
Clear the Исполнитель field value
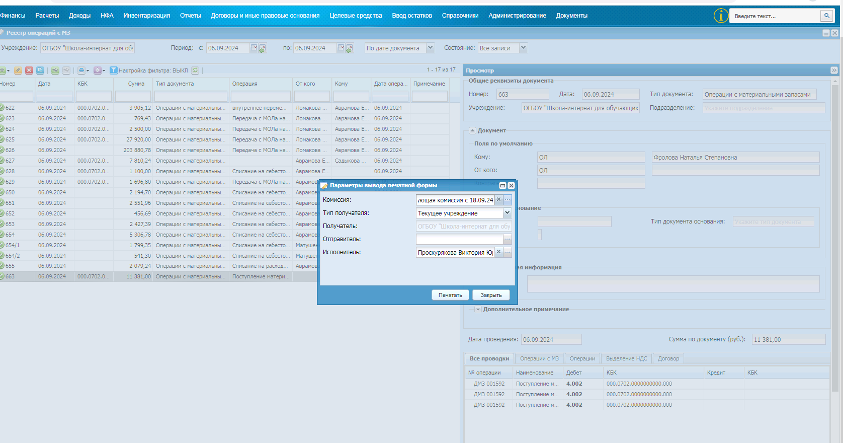point(499,252)
